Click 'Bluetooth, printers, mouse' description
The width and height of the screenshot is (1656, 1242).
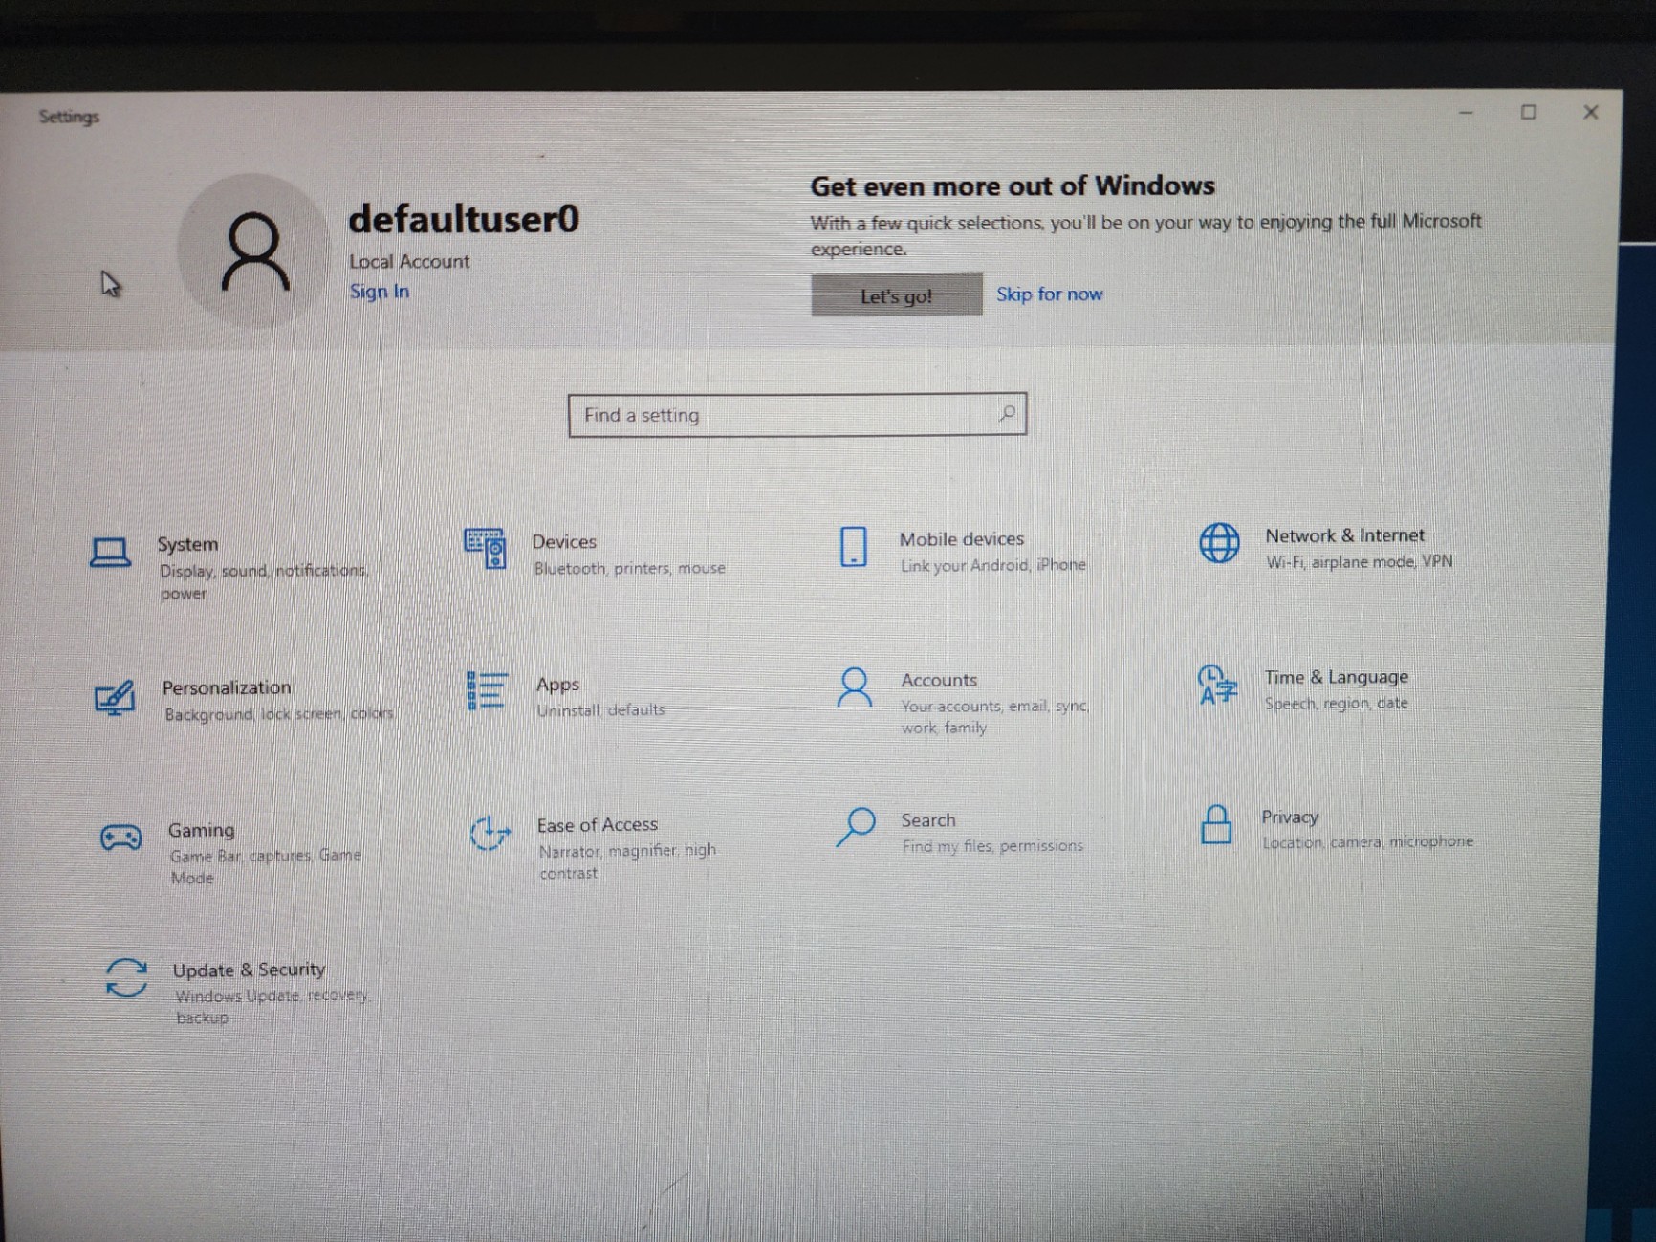point(629,568)
